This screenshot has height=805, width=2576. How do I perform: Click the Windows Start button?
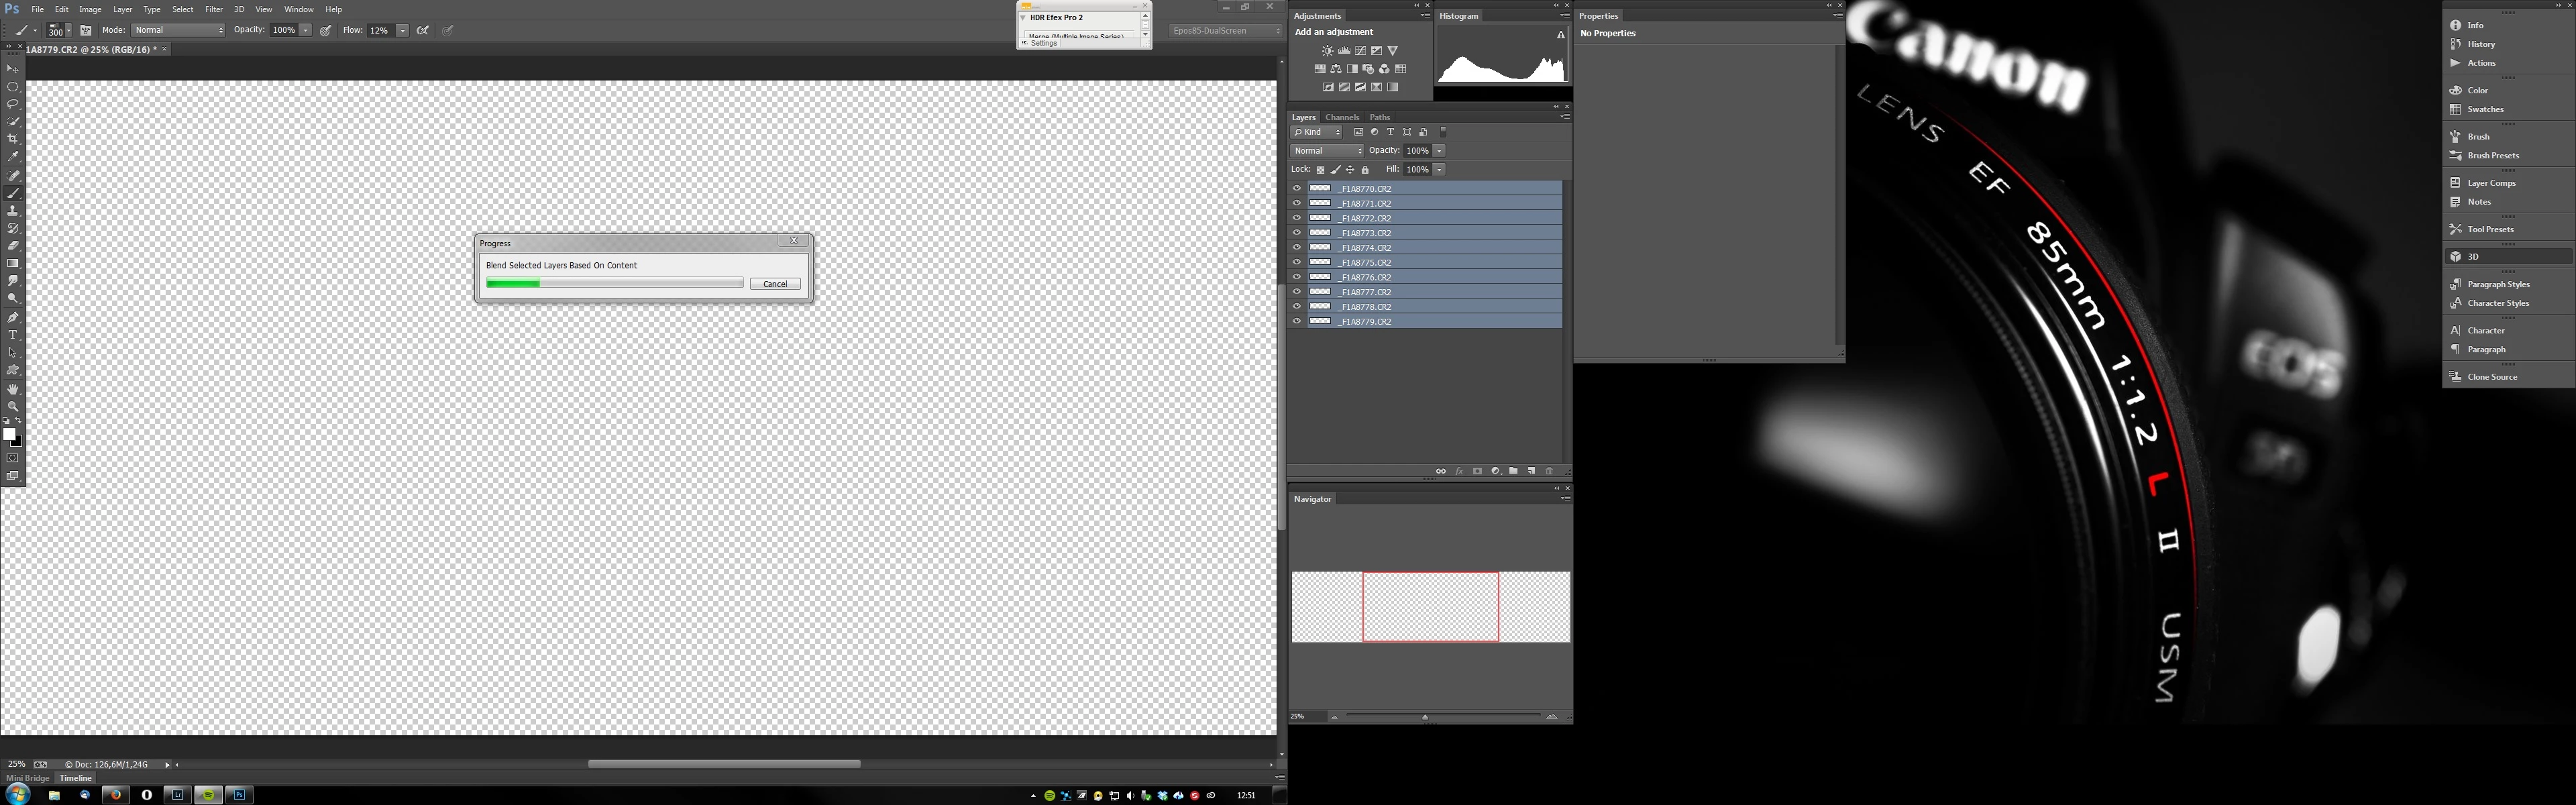(x=18, y=795)
